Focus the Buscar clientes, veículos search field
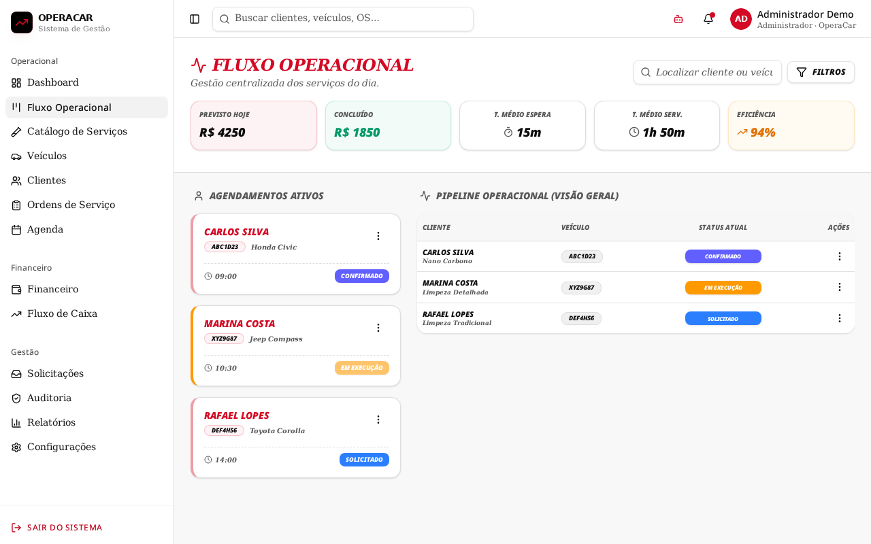This screenshot has width=871, height=544. click(343, 19)
